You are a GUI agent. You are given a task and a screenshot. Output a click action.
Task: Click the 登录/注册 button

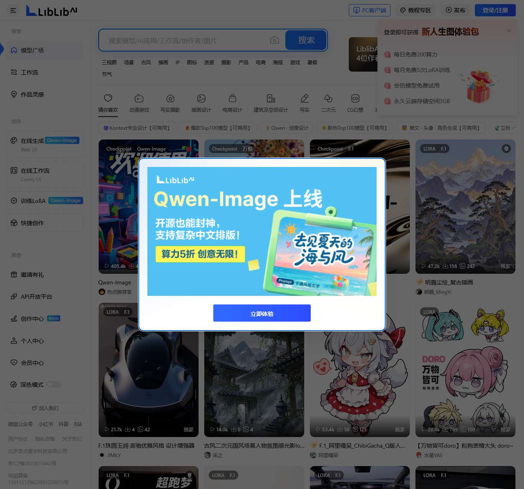click(495, 10)
